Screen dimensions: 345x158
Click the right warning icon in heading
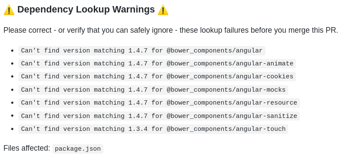163,10
